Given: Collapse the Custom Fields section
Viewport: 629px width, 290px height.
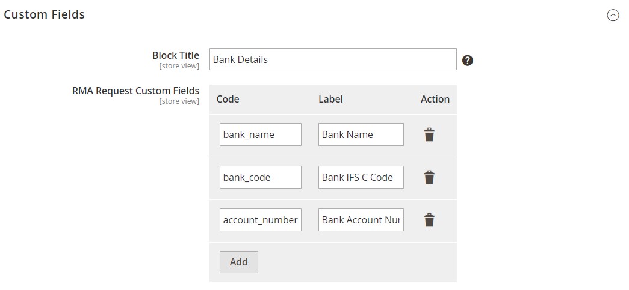Looking at the screenshot, I should (613, 16).
